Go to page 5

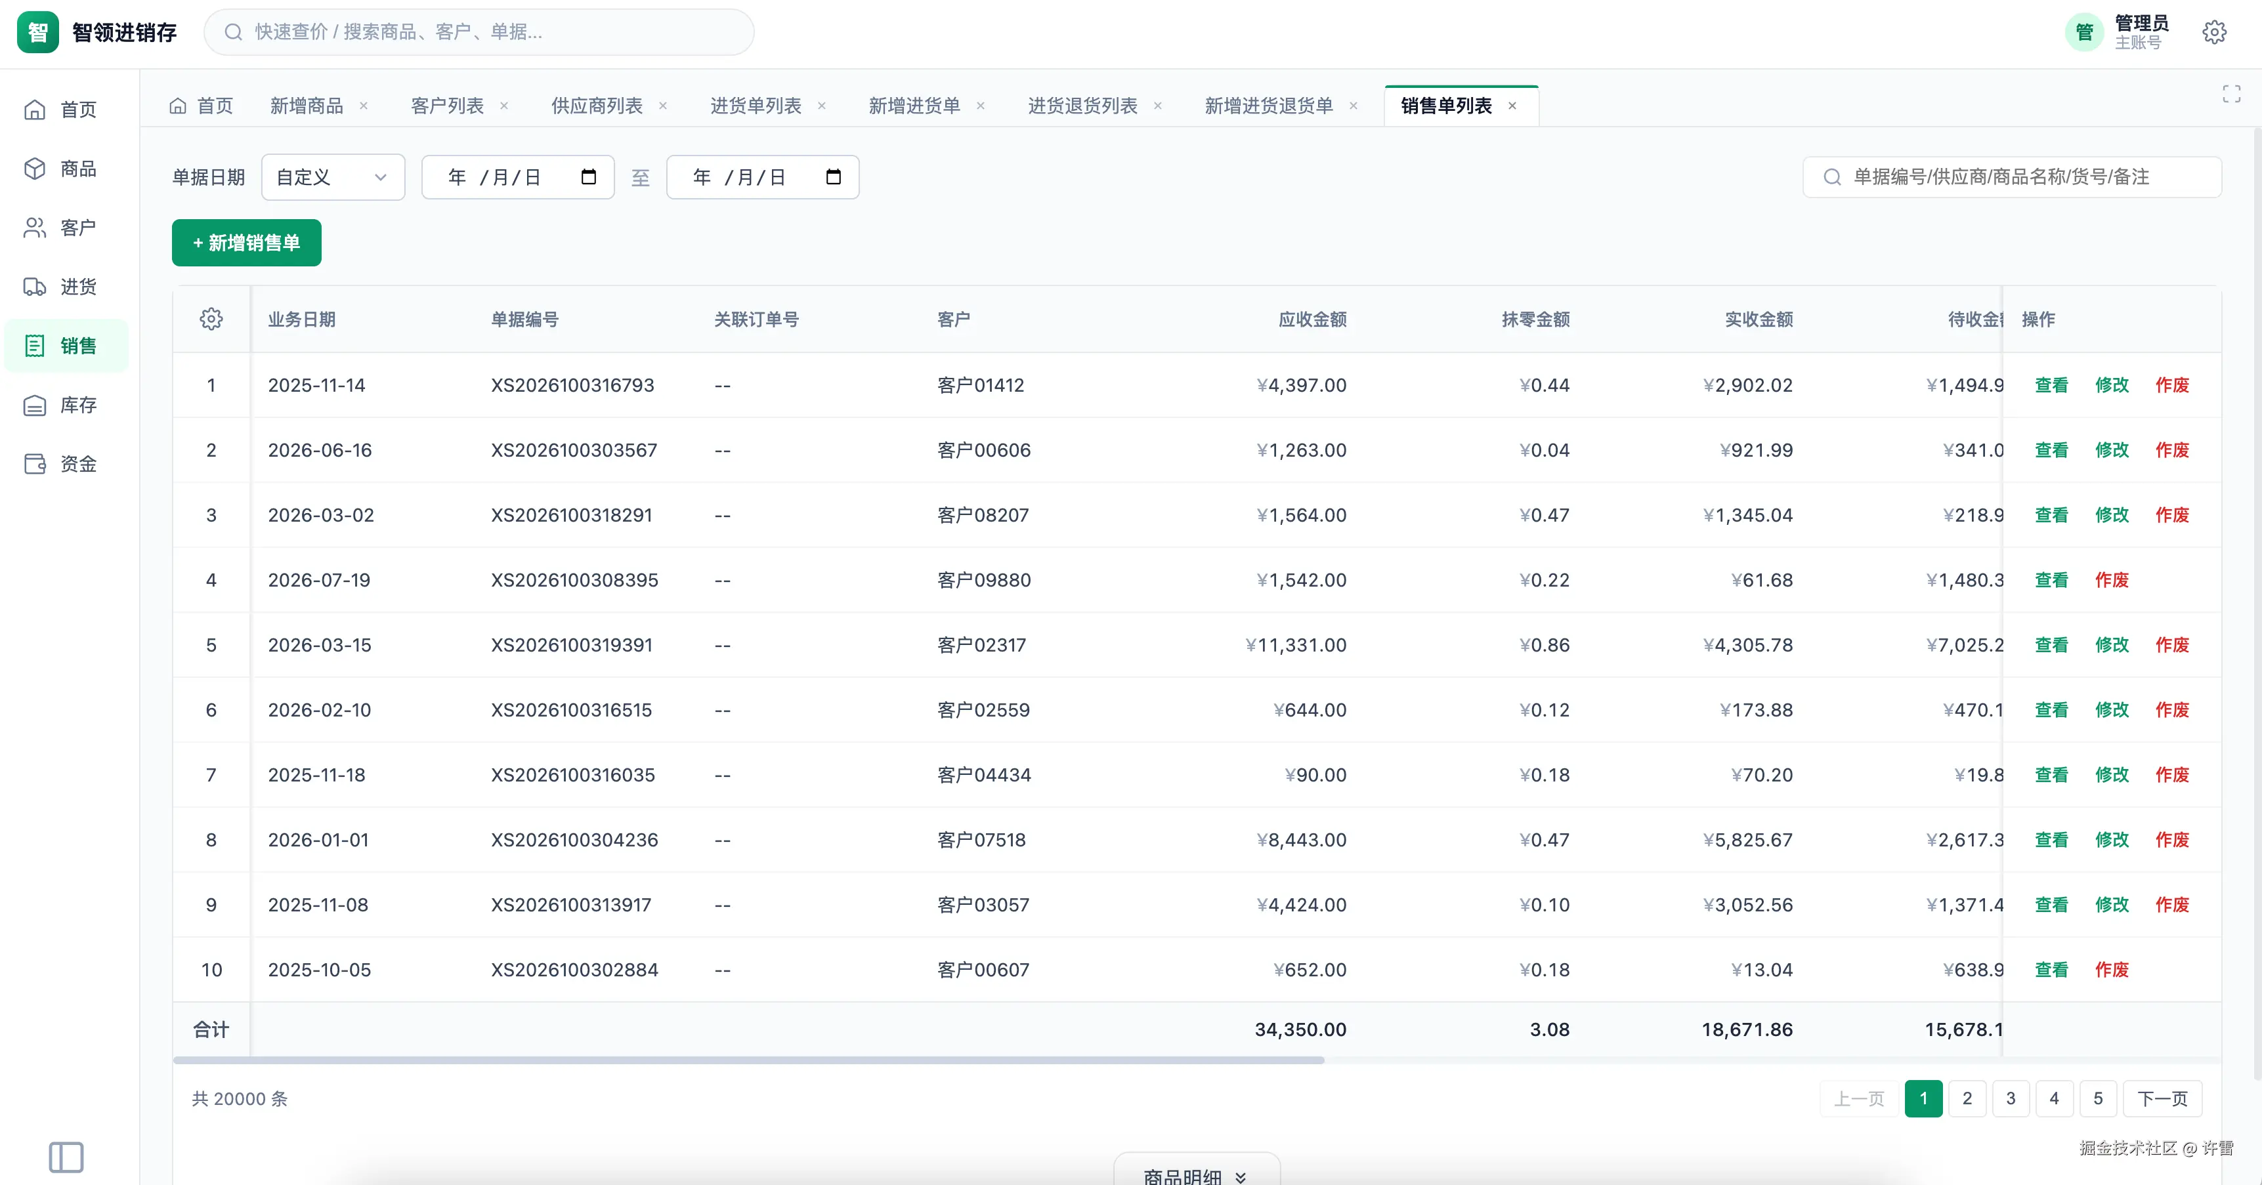click(2098, 1098)
